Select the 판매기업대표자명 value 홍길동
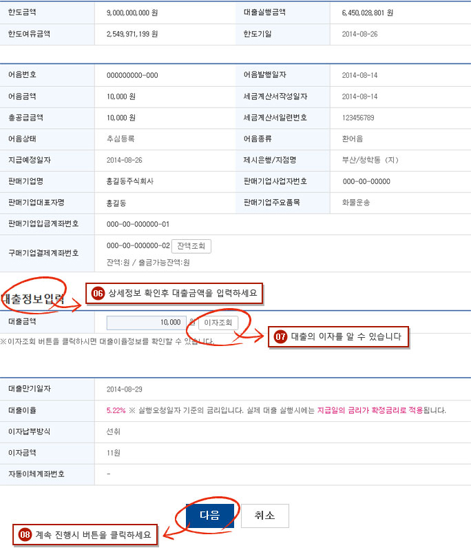This screenshot has height=548, width=471. (116, 203)
